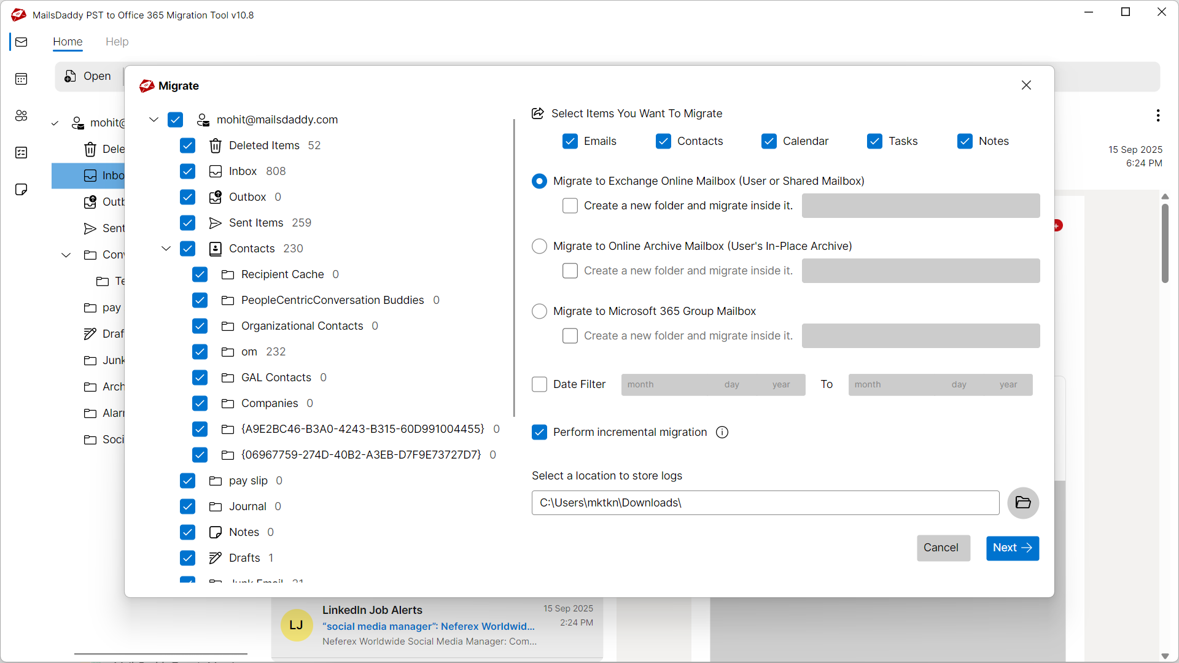
Task: Click the horizontal scrollbar under the folder pane
Action: pyautogui.click(x=161, y=654)
